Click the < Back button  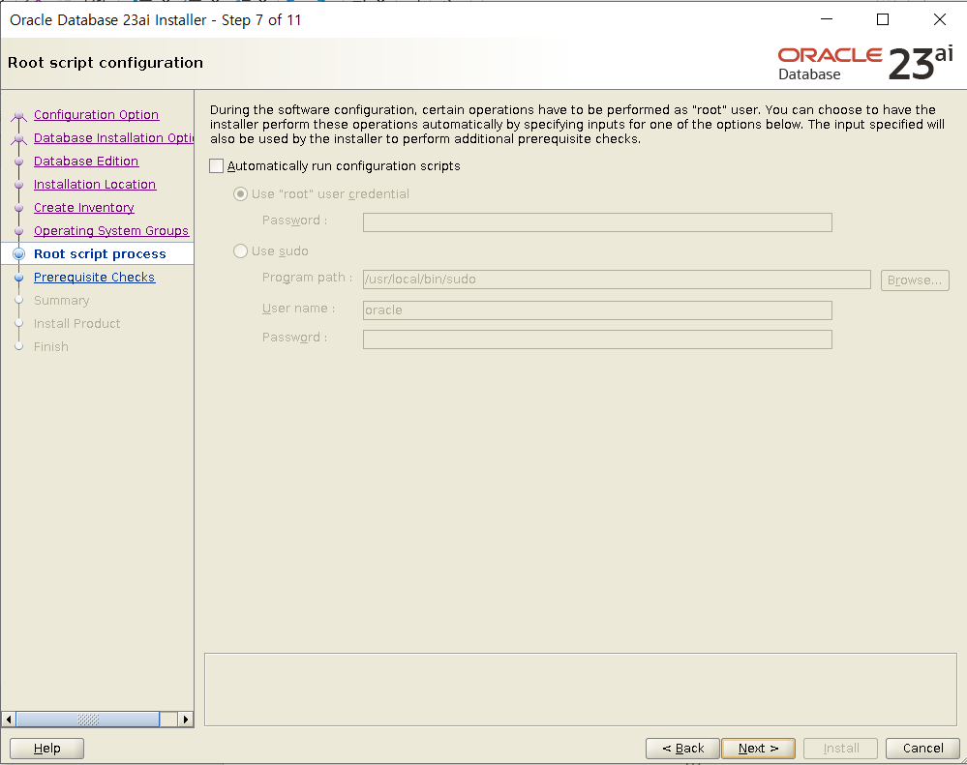[x=682, y=749]
